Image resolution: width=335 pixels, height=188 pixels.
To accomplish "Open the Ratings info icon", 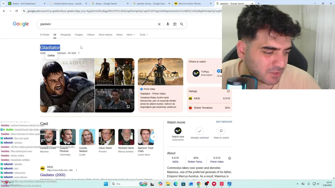I will (x=228, y=91).
